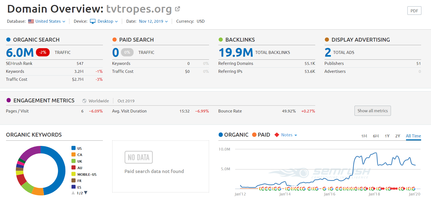Toggle PAID series in the chart legend
This screenshot has width=431, height=202.
tap(261, 135)
